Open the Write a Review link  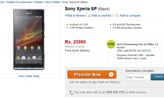[75, 15]
